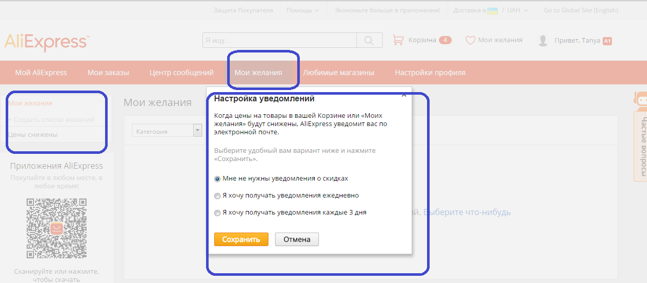The height and width of the screenshot is (283, 647).
Task: Click the Приложения AliExpress heading
Action: (x=57, y=166)
